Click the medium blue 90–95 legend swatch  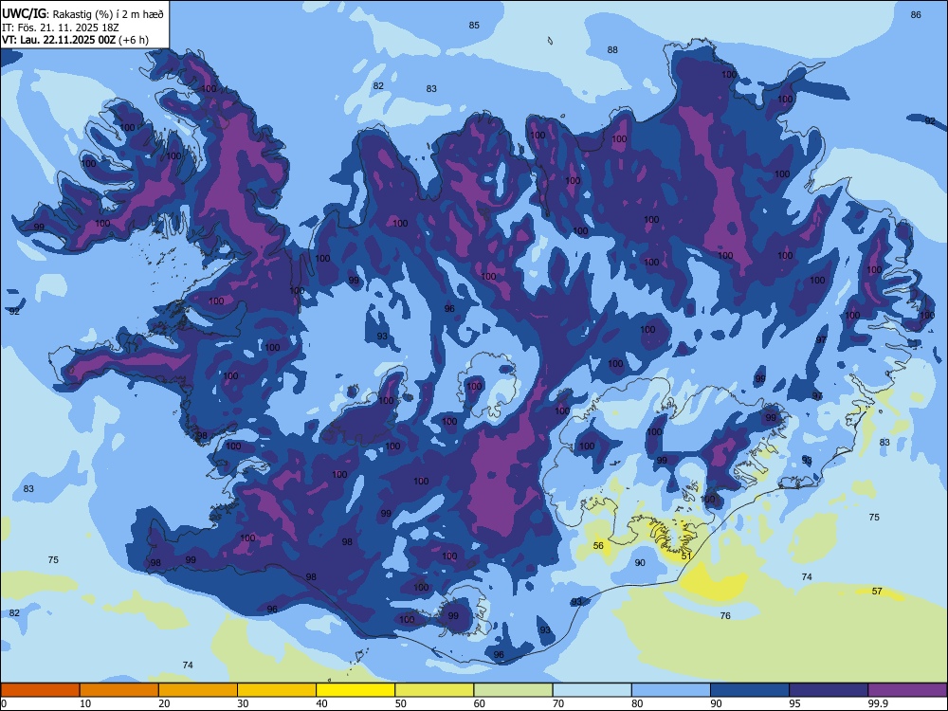(750, 690)
